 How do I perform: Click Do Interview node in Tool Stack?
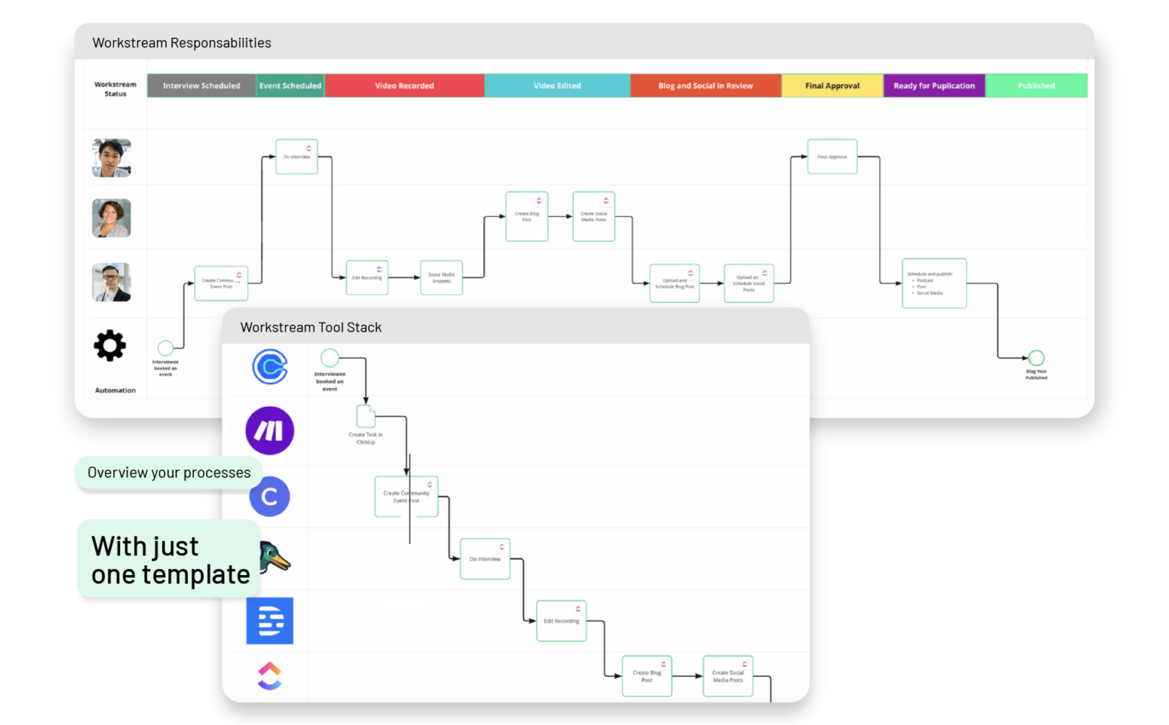coord(485,559)
